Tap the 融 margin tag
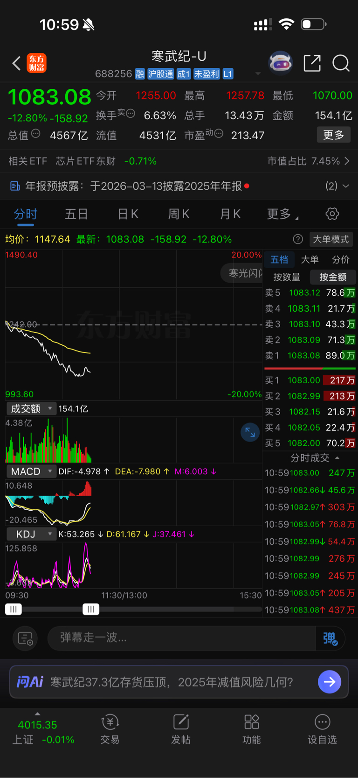 (x=140, y=74)
